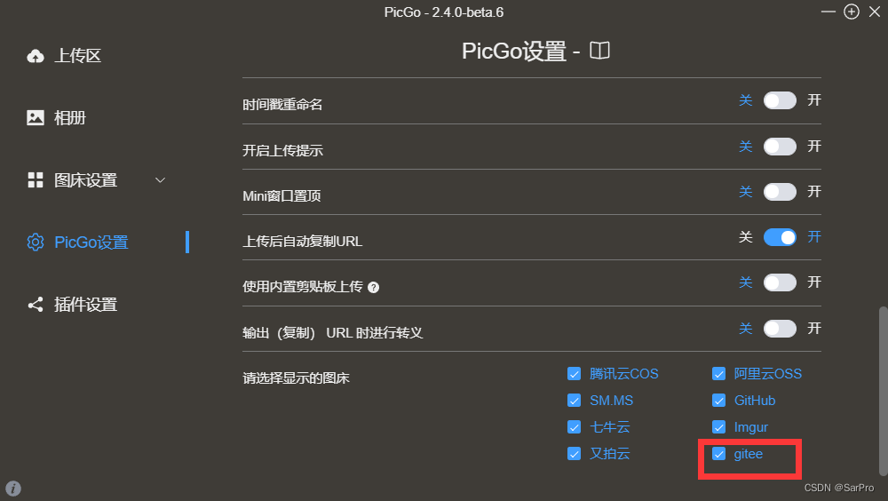The height and width of the screenshot is (501, 888).
Task: Open the documentation book icon beside title
Action: pyautogui.click(x=599, y=51)
